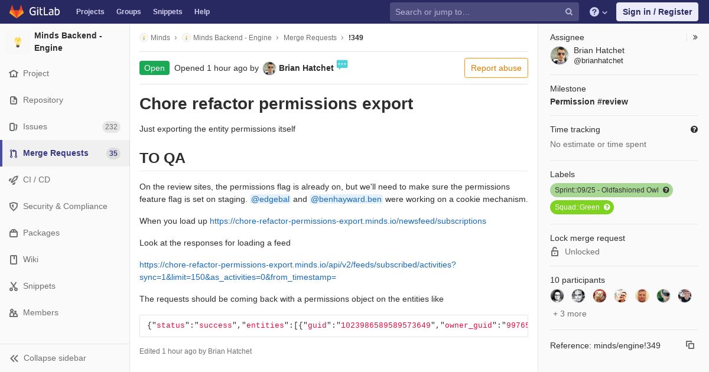Open Security & Compliance in sidebar
The height and width of the screenshot is (372, 709).
[x=65, y=206]
